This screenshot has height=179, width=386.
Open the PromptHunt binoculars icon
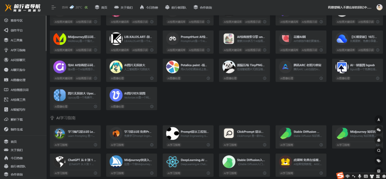(x=173, y=38)
